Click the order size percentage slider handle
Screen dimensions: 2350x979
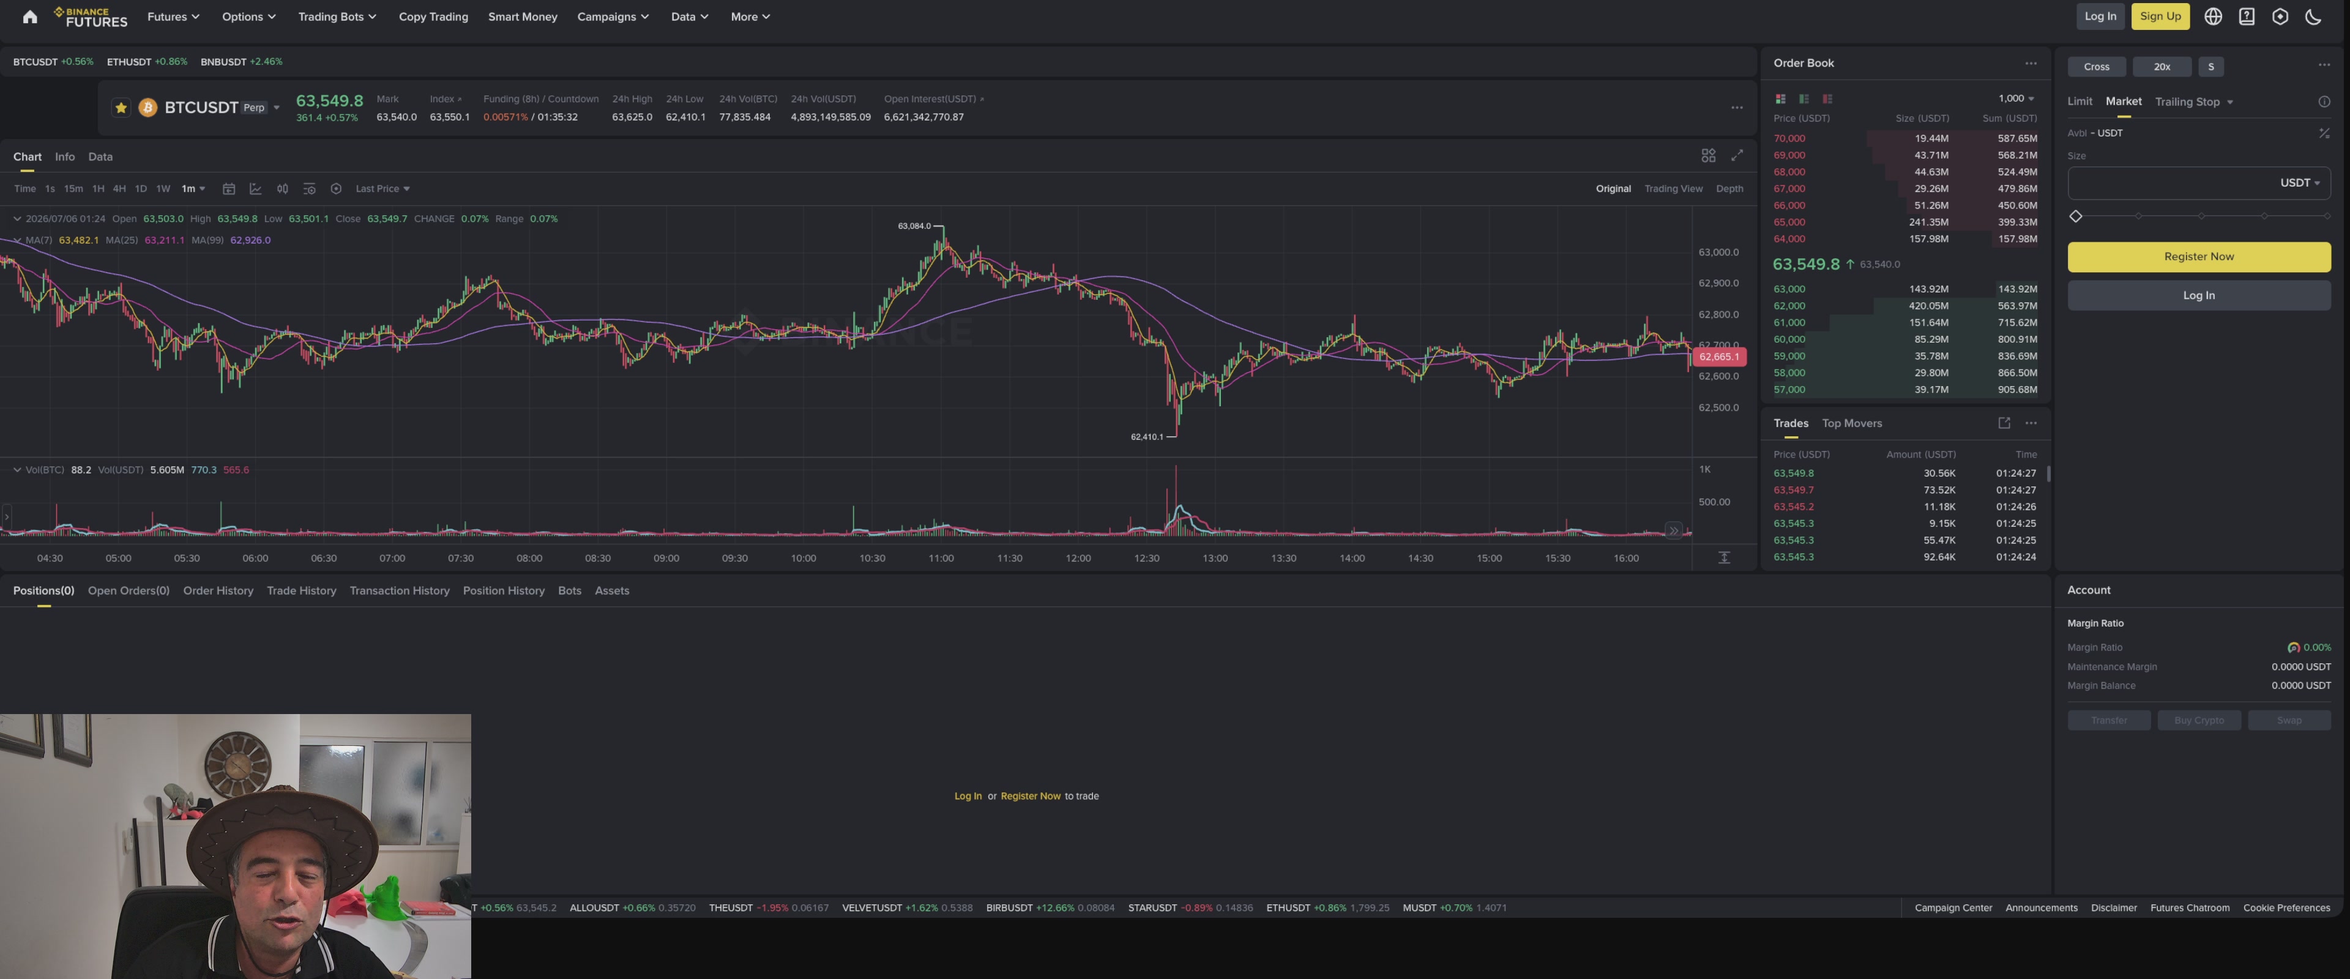2075,216
